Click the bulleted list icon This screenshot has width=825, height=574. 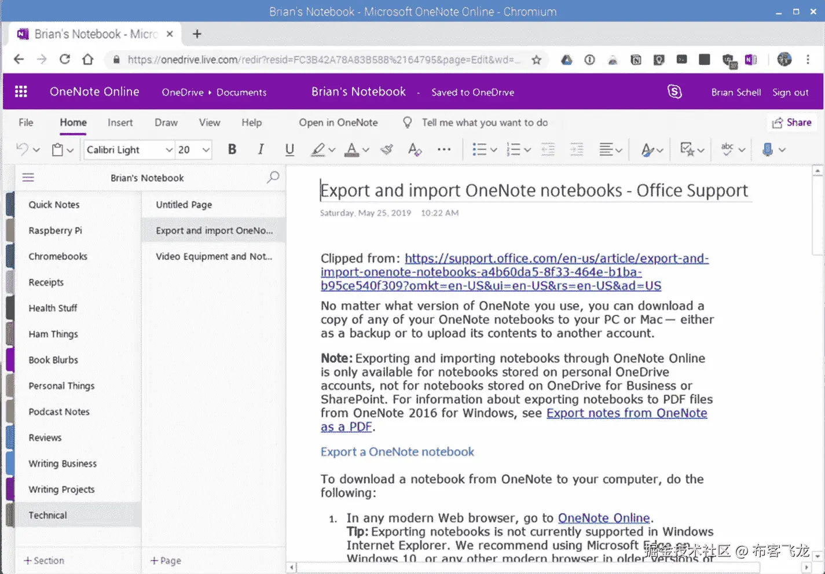pos(479,150)
